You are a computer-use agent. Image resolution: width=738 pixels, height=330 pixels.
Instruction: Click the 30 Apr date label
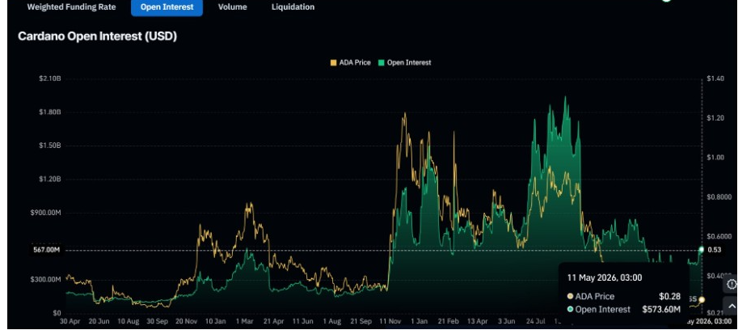click(70, 322)
